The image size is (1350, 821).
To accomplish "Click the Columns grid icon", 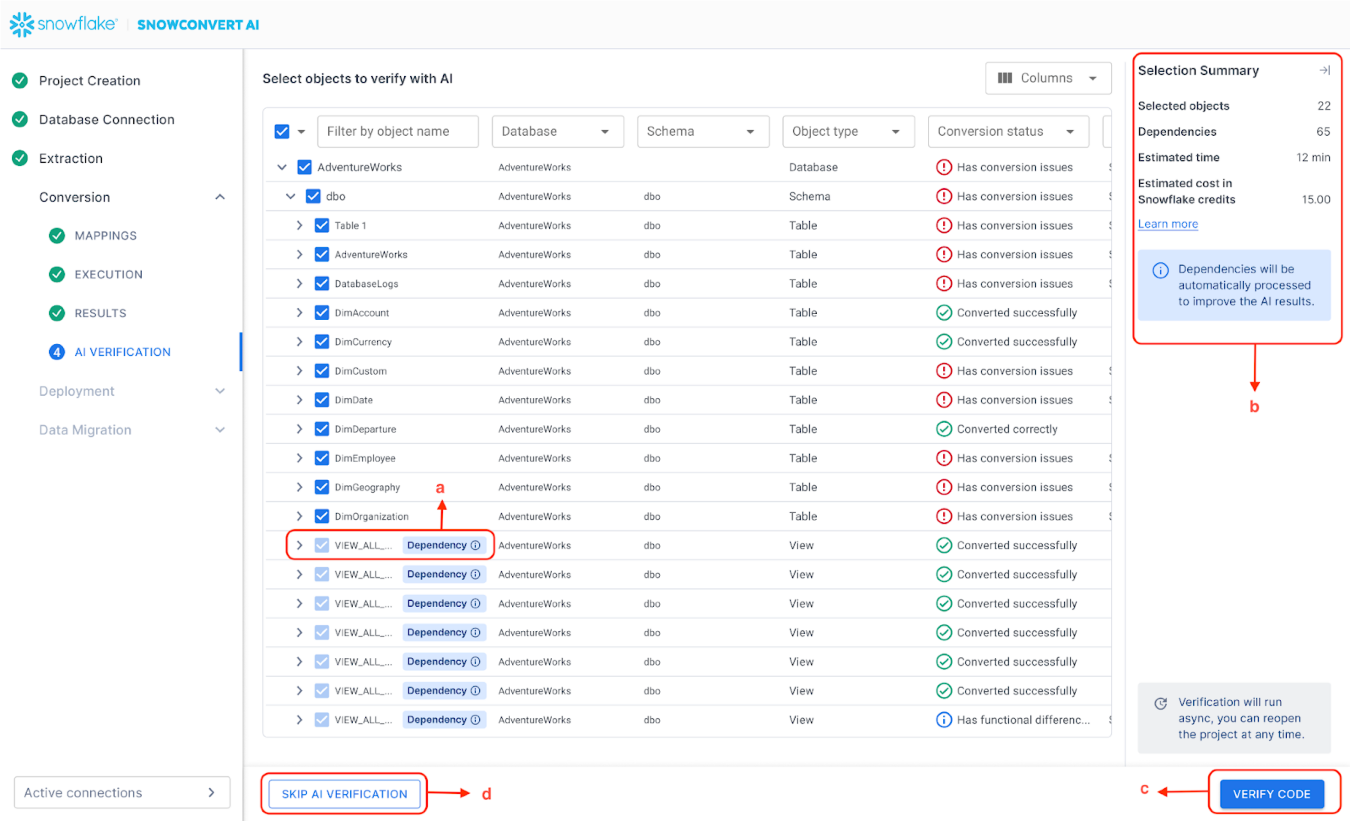I will [x=1004, y=78].
